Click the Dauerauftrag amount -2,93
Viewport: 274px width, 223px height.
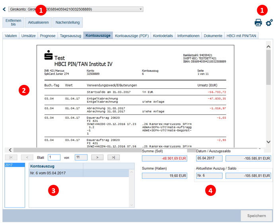point(222,140)
